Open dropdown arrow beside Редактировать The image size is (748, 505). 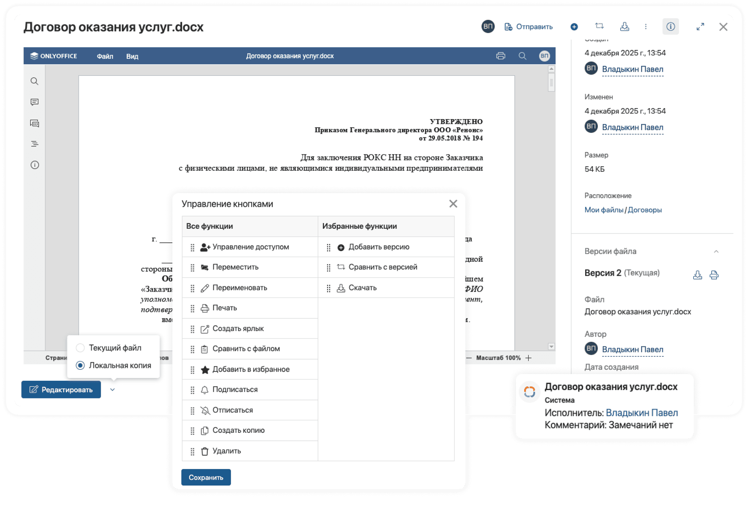click(x=112, y=390)
